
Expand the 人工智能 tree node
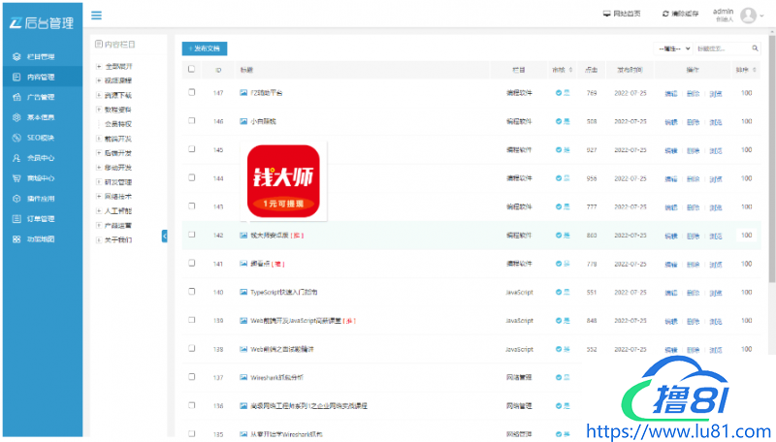(98, 210)
